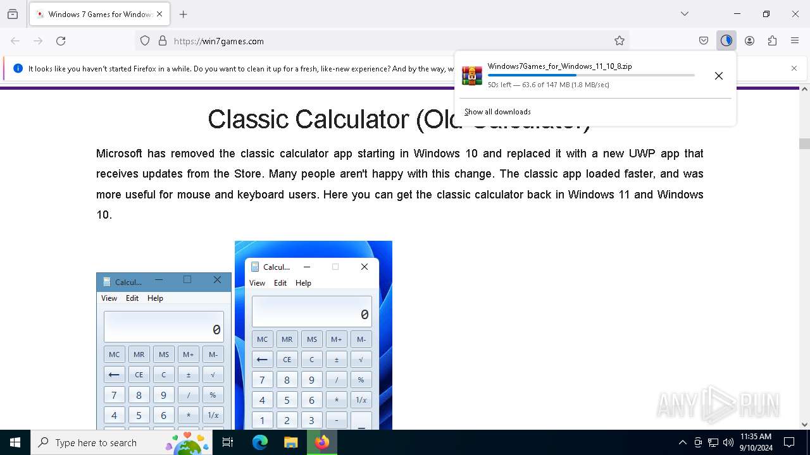The height and width of the screenshot is (455, 810).
Task: Toggle the downloads panel button
Action: (726, 40)
